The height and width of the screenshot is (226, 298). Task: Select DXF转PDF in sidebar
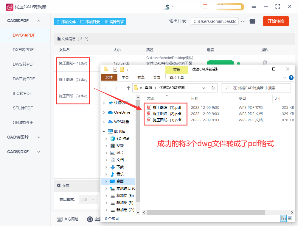click(23, 50)
